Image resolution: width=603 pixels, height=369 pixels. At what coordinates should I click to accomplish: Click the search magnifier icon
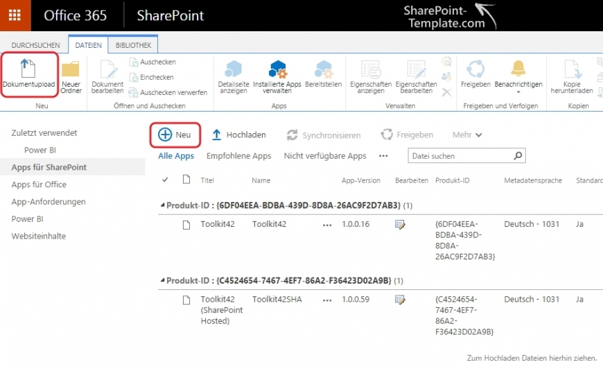click(518, 155)
